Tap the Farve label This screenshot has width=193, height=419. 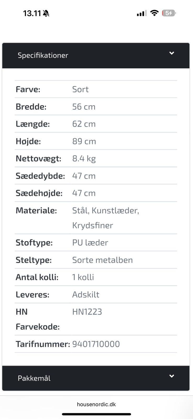click(x=28, y=89)
